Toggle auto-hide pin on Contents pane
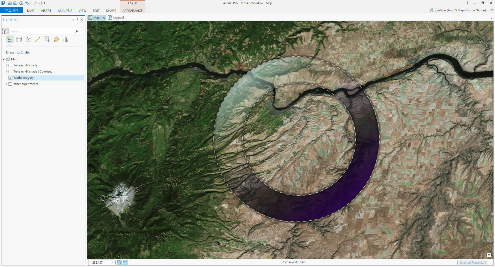The height and width of the screenshot is (267, 495). point(77,20)
